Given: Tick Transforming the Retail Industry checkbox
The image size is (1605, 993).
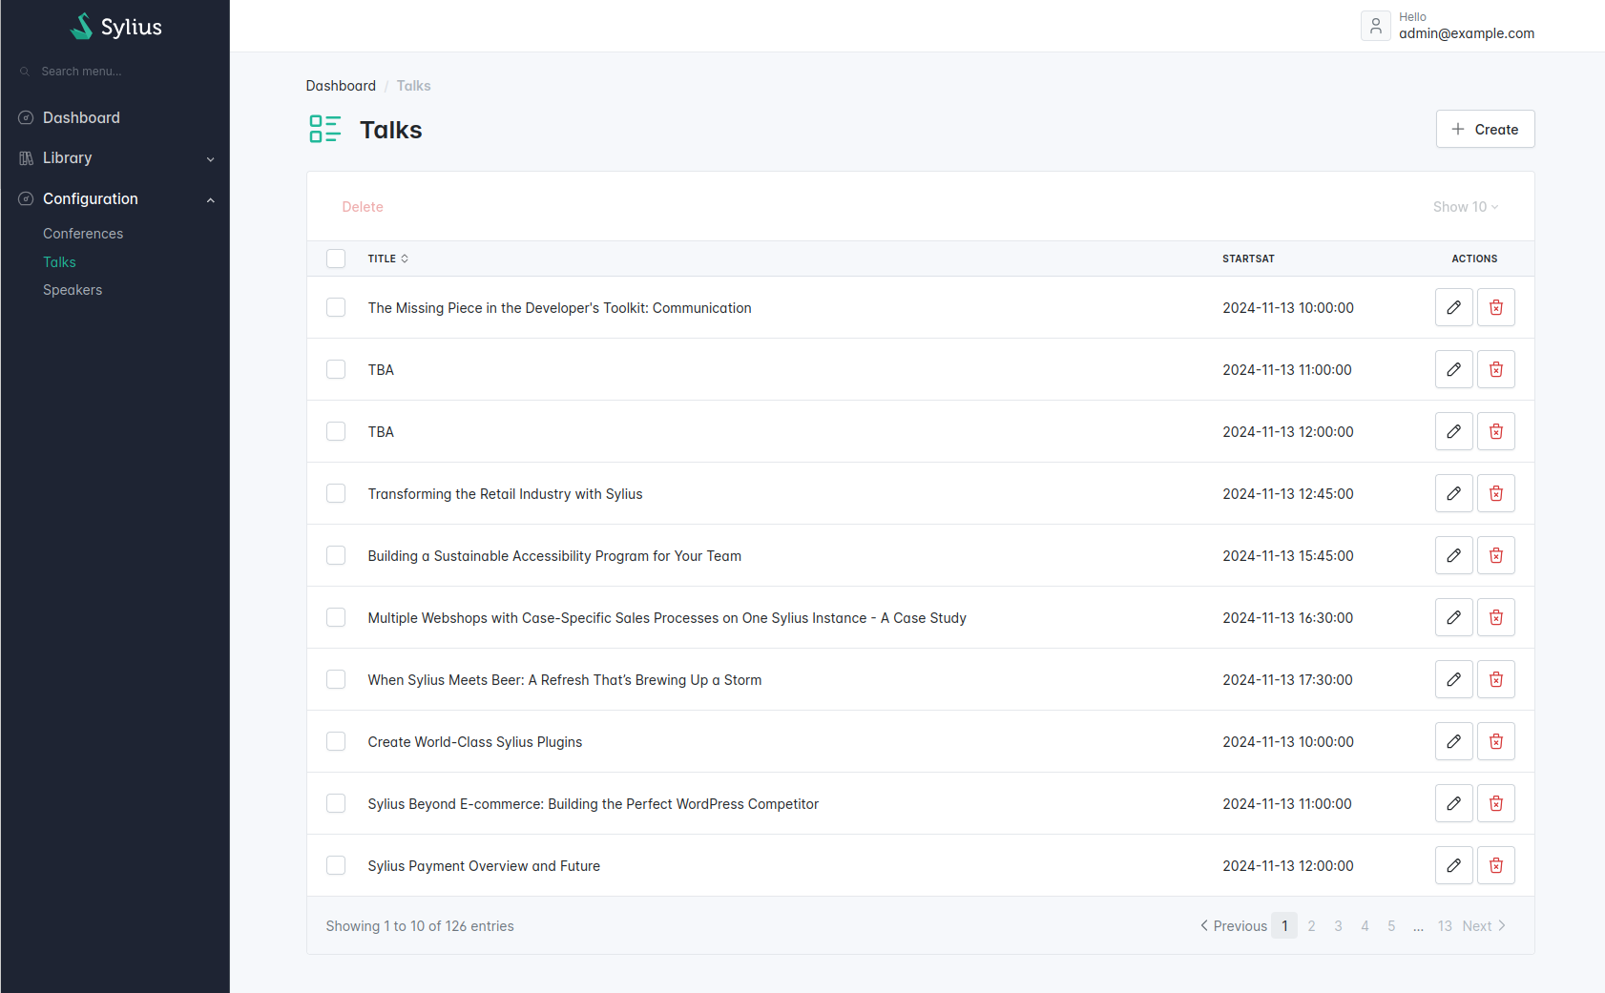Looking at the screenshot, I should (x=336, y=493).
